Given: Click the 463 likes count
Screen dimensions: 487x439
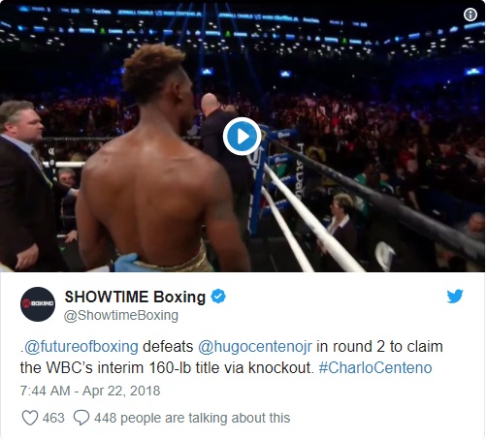Looking at the screenshot, I should click(53, 418).
